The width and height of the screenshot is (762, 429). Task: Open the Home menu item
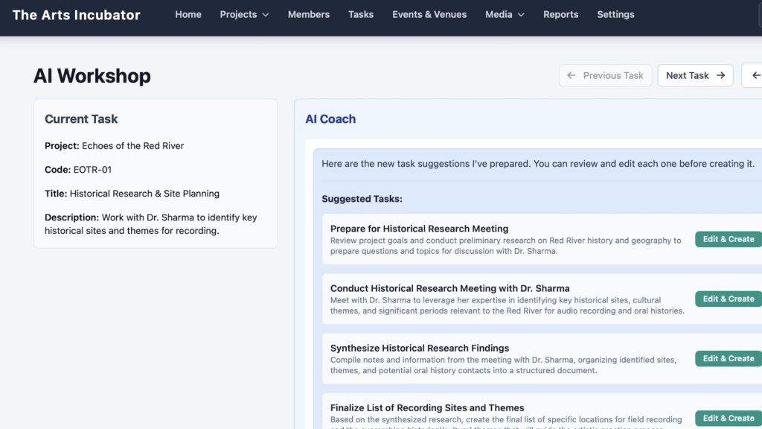point(188,14)
